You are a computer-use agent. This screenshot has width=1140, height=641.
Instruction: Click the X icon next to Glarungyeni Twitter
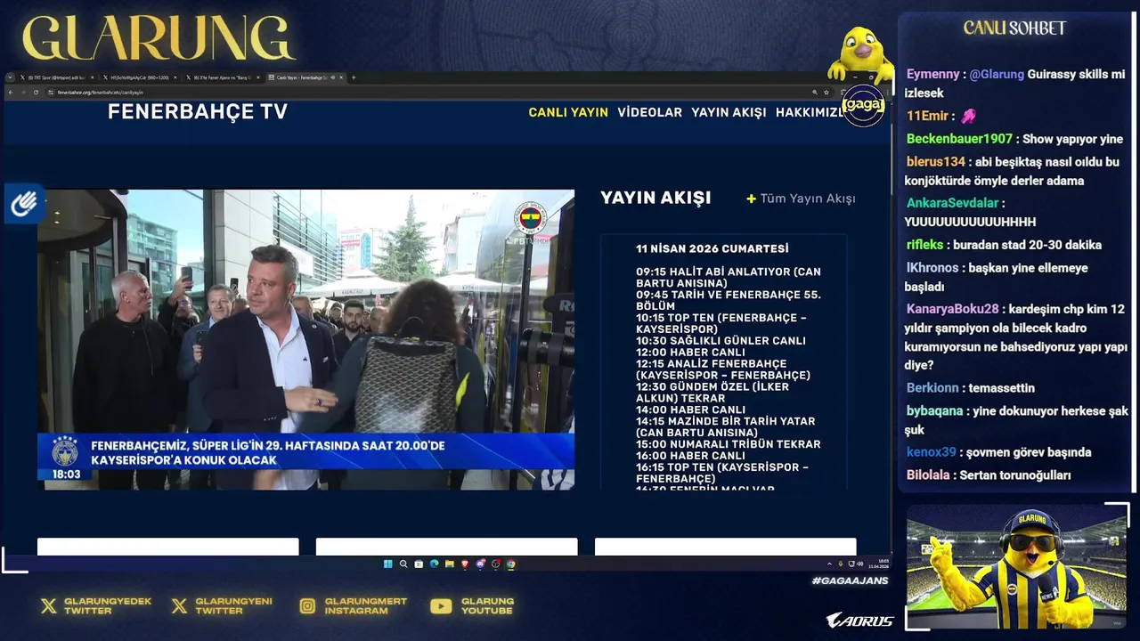tap(179, 606)
